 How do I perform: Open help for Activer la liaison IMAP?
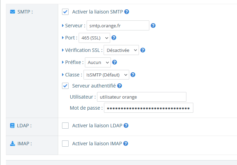pos(126,144)
